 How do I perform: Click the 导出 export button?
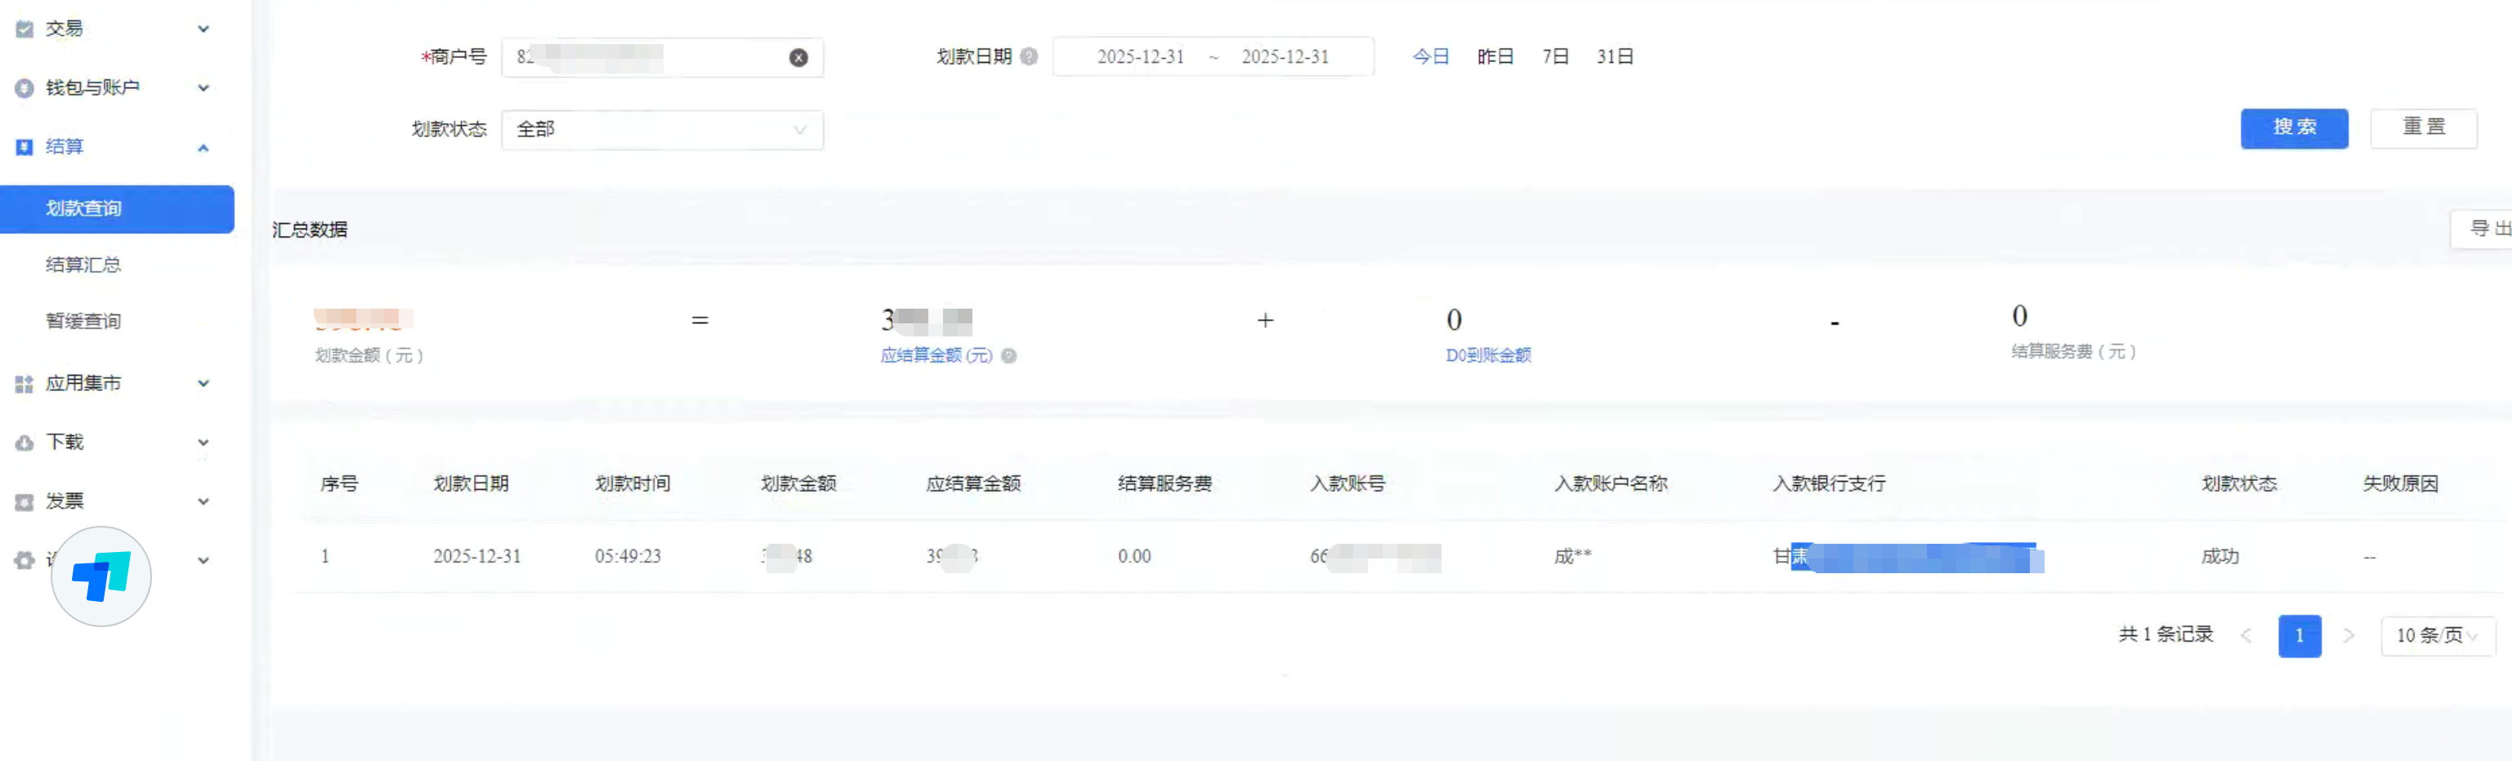2488,228
